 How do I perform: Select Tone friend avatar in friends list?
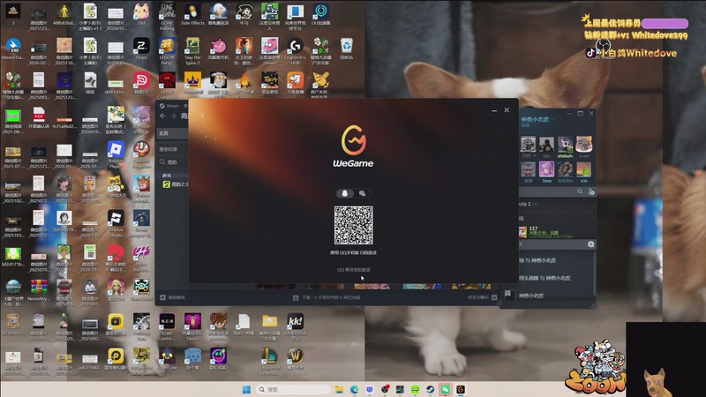[x=546, y=169]
